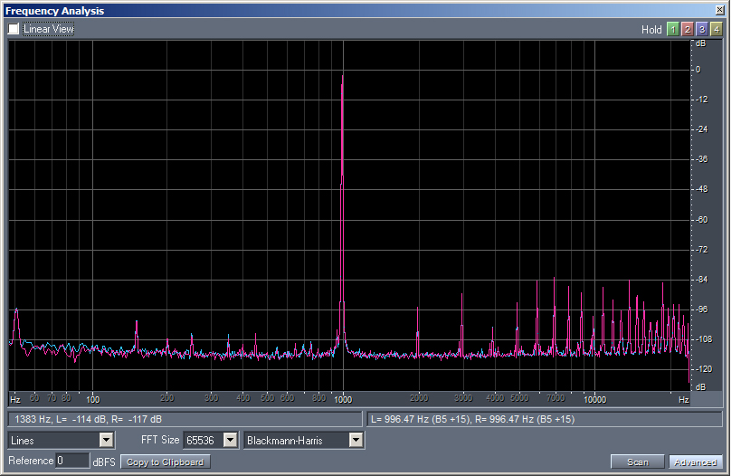Click the -60 dB label on level axis
This screenshot has width=741, height=476.
[702, 220]
